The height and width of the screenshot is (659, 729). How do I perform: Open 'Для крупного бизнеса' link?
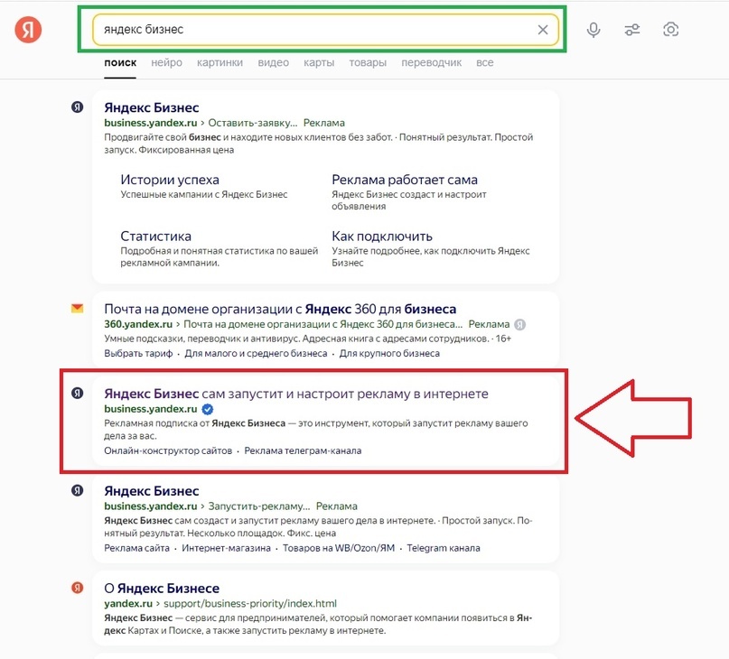point(389,353)
